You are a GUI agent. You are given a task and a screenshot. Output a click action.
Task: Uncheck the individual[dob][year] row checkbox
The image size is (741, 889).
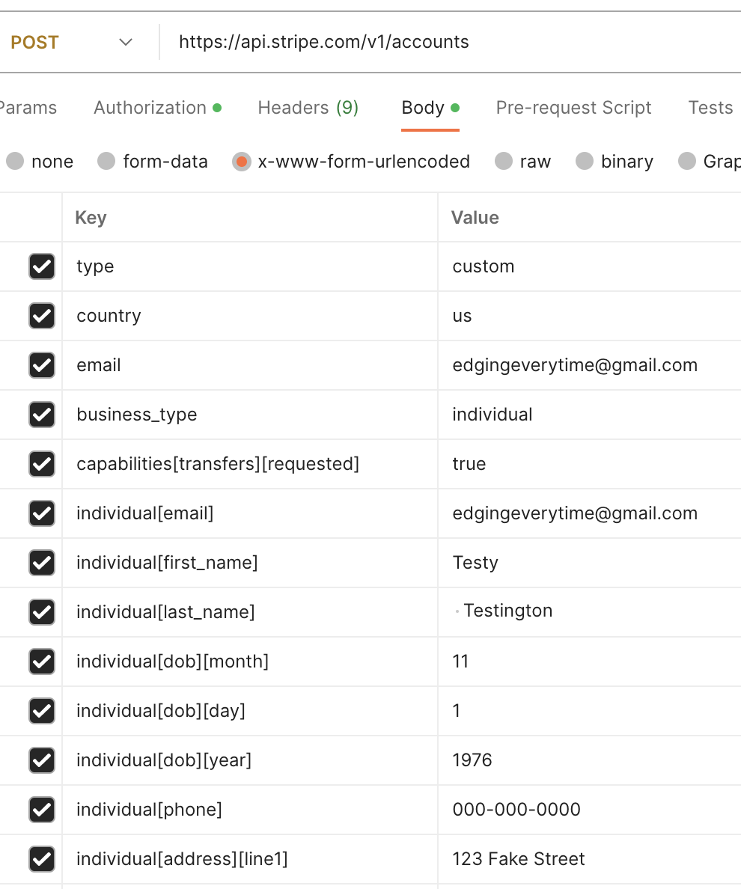42,760
